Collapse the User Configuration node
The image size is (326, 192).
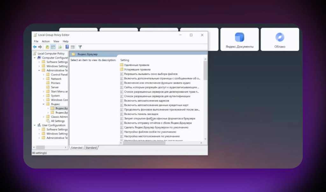tap(35, 125)
